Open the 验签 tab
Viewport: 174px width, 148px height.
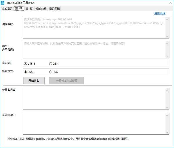click(29, 9)
